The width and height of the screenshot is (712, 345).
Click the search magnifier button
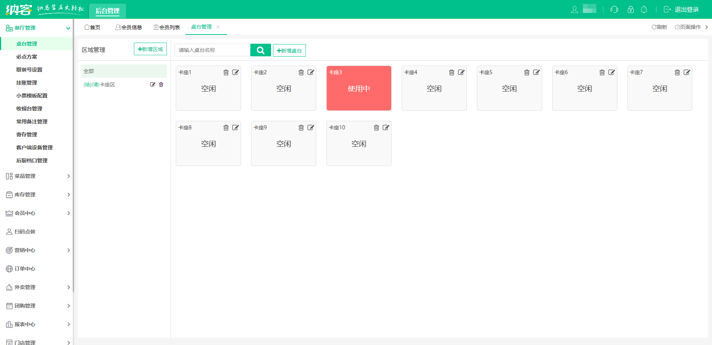(x=260, y=50)
